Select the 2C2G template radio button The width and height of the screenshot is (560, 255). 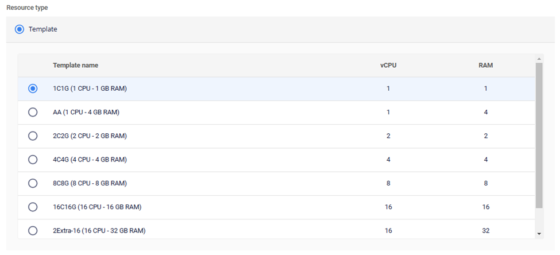[33, 136]
